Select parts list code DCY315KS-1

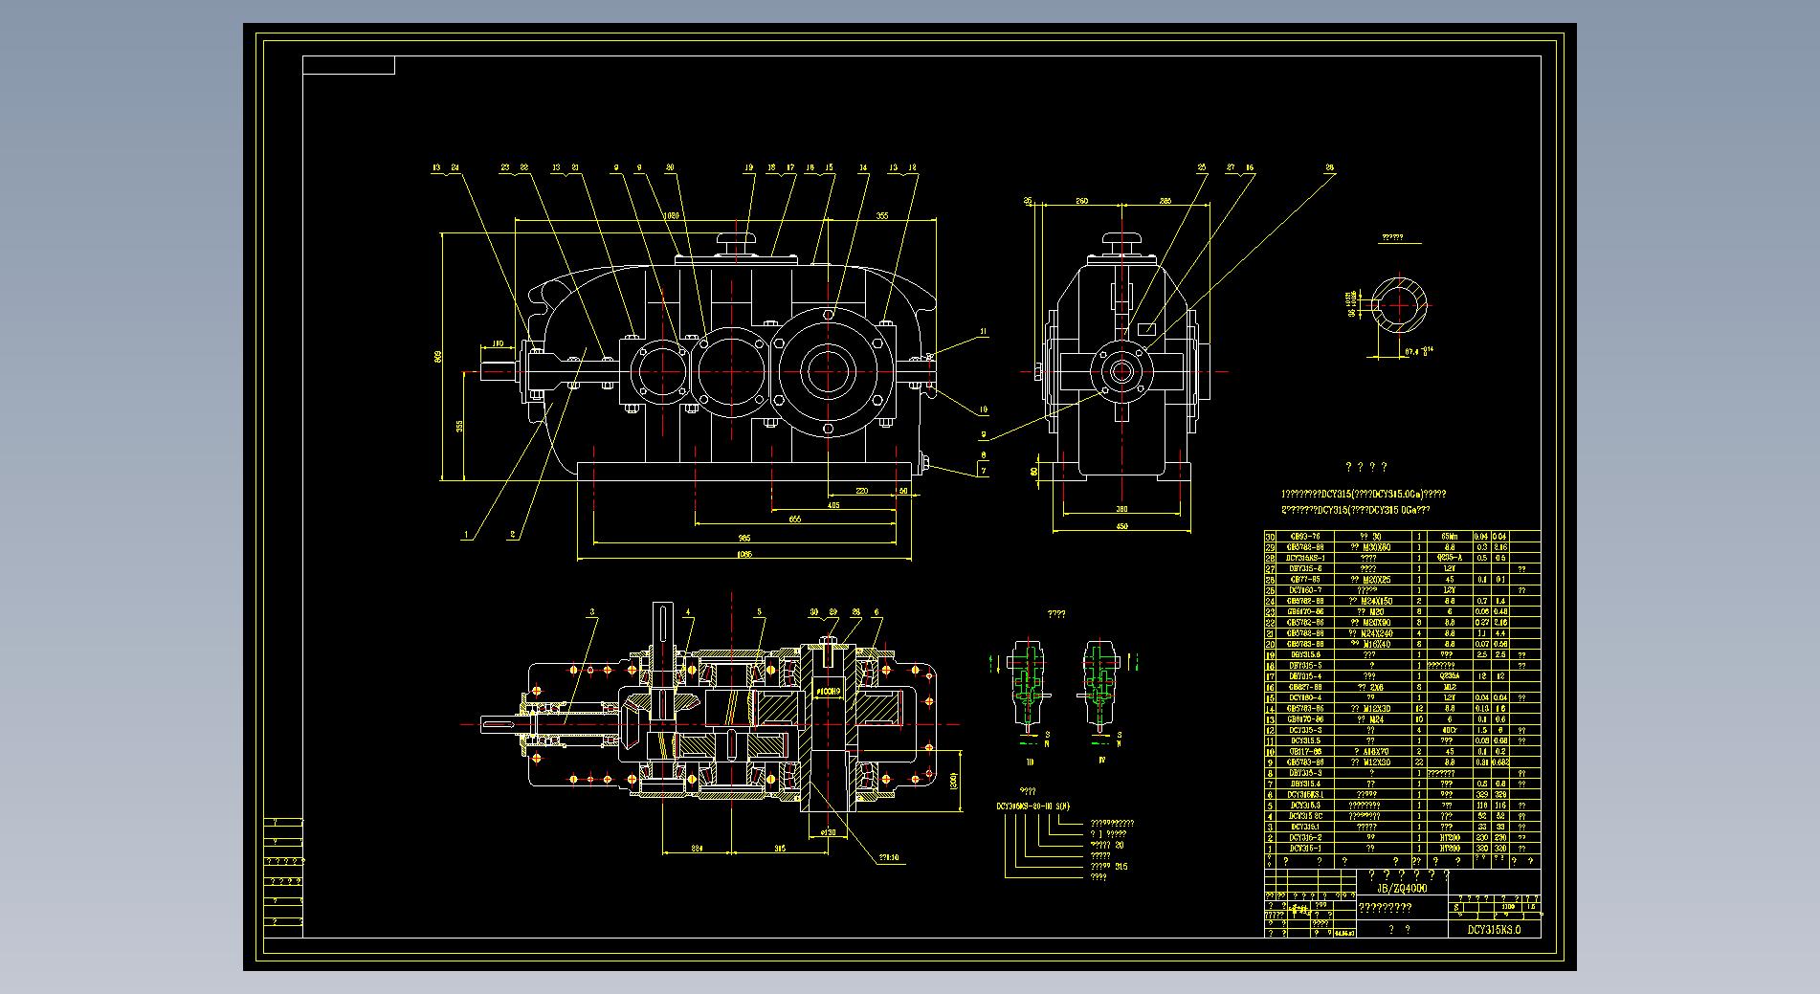tap(1305, 558)
